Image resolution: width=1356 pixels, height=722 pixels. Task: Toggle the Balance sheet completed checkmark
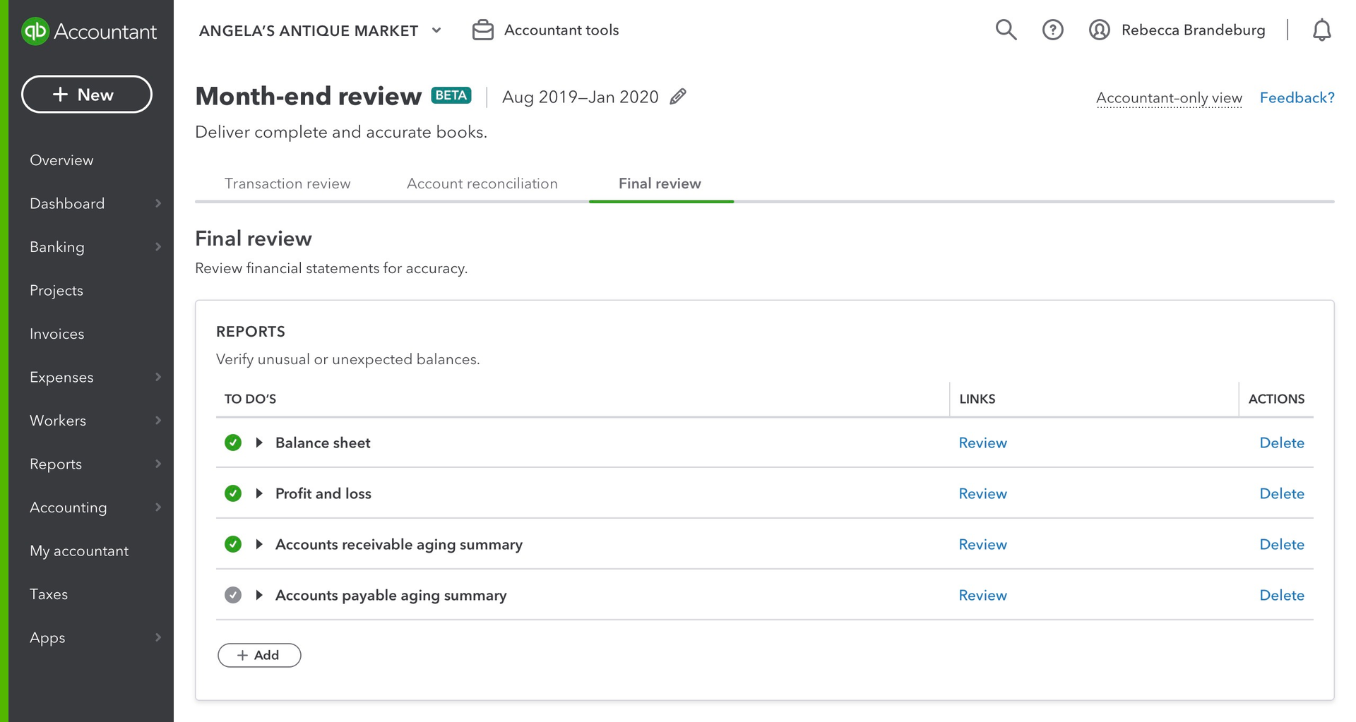pyautogui.click(x=233, y=443)
